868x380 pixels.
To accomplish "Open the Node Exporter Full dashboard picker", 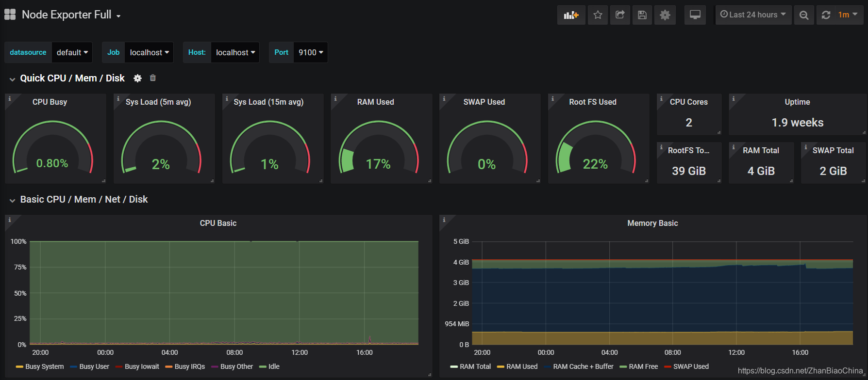I will coord(71,15).
